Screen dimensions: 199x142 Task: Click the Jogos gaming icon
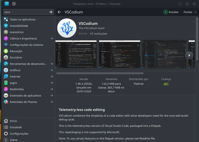pos(6,83)
